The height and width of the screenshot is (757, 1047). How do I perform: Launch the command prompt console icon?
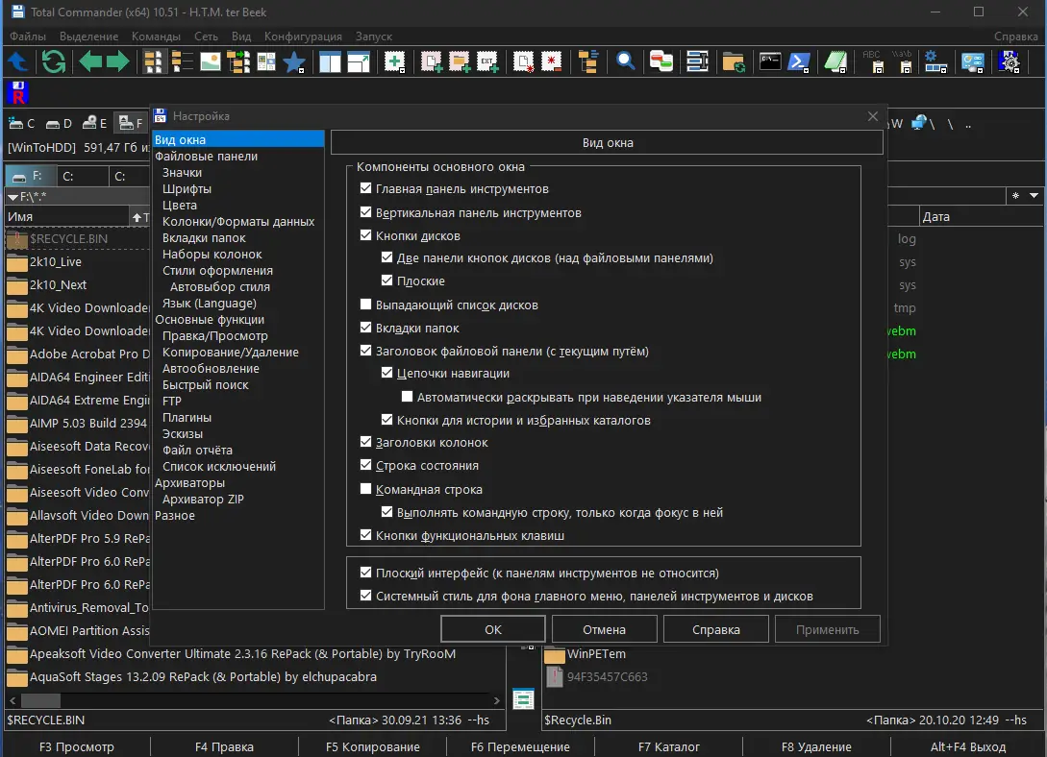[770, 62]
